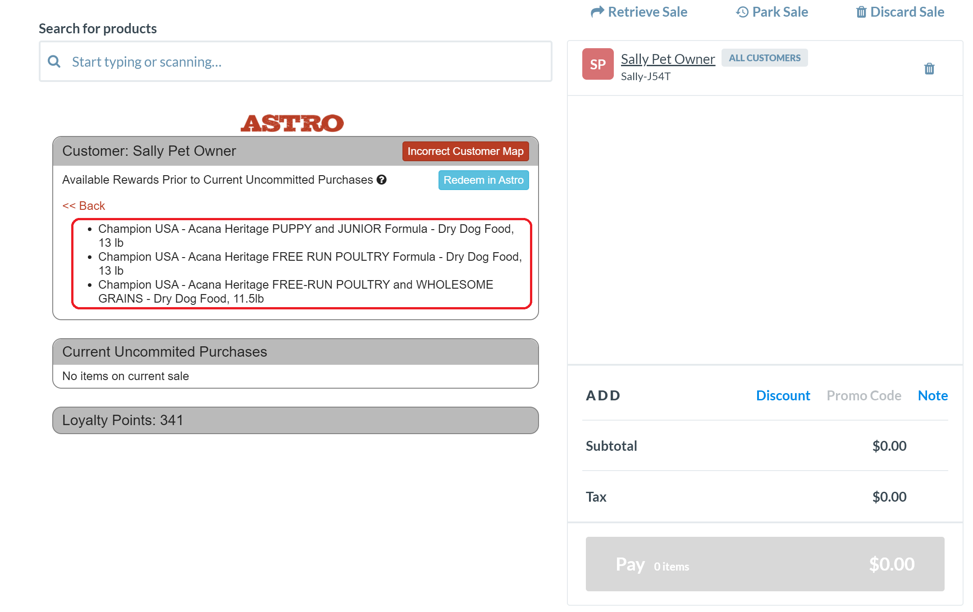973x612 pixels.
Task: Open the rewards help question mark icon
Action: point(382,180)
